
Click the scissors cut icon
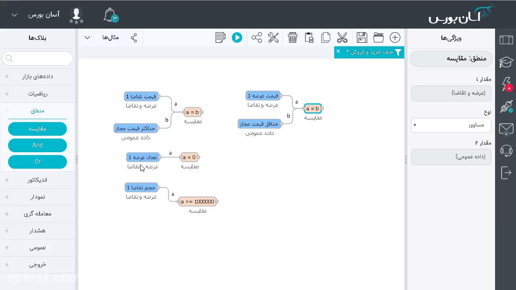[342, 37]
